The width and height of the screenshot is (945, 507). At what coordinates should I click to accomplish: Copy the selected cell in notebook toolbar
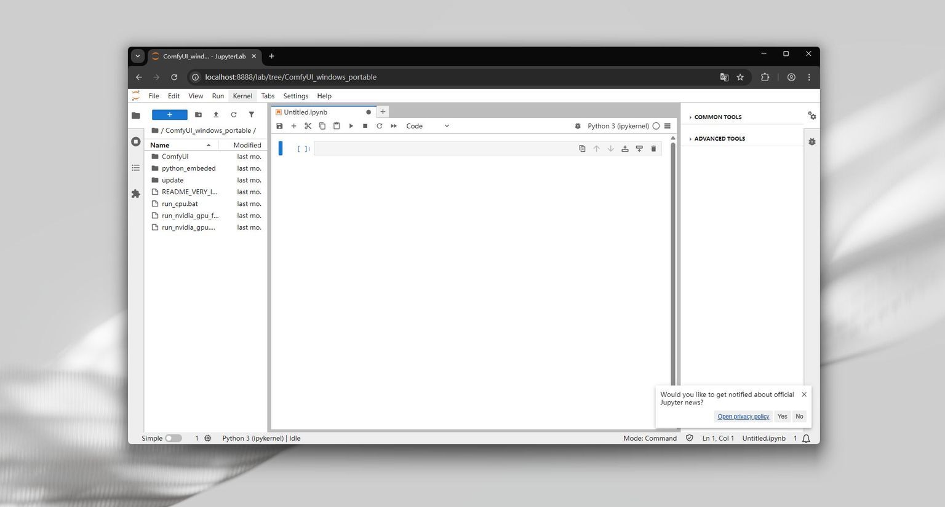click(x=322, y=126)
